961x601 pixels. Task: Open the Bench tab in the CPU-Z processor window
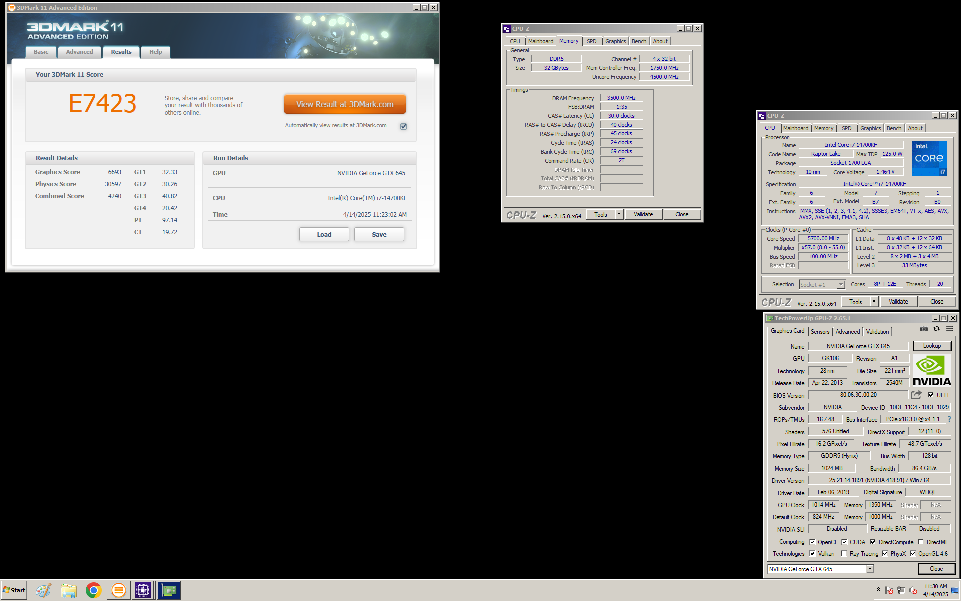pos(894,128)
